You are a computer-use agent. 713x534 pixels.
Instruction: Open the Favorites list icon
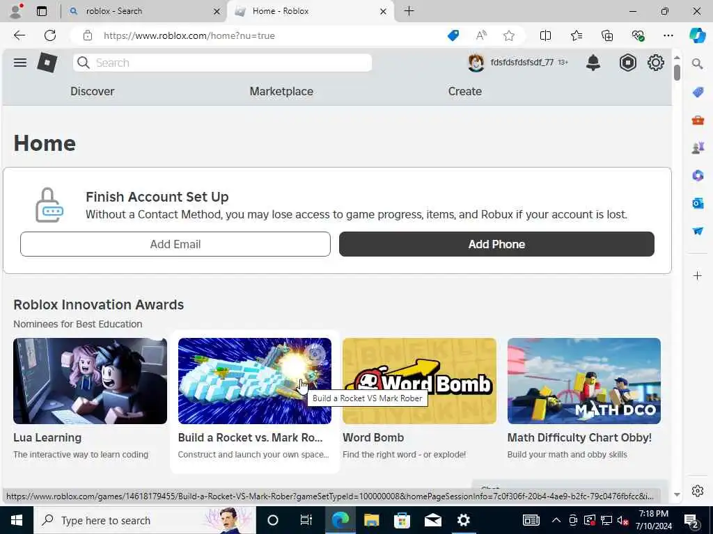tap(576, 35)
